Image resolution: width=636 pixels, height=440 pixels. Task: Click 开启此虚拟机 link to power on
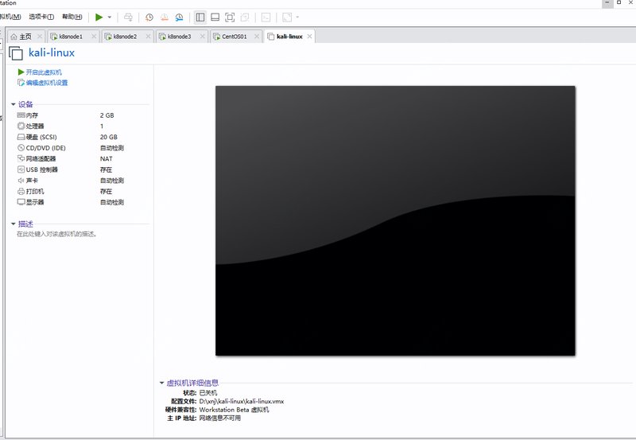tap(43, 72)
